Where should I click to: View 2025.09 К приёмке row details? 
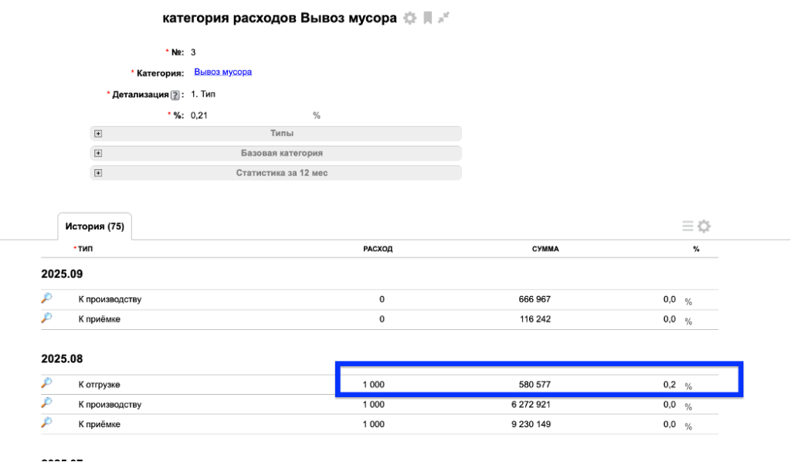47,318
